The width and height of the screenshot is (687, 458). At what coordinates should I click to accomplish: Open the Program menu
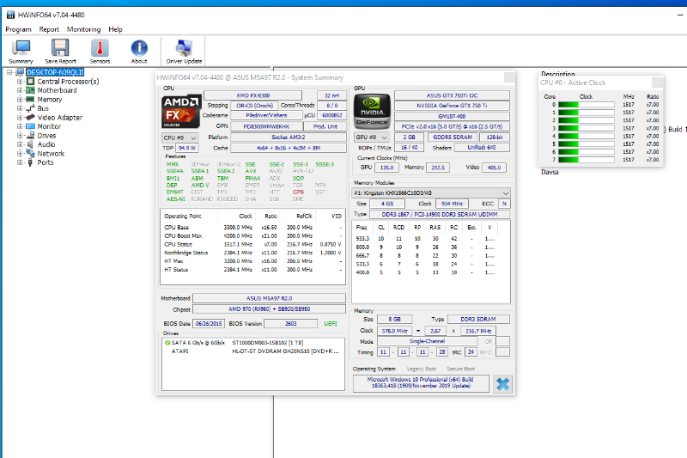pyautogui.click(x=18, y=29)
